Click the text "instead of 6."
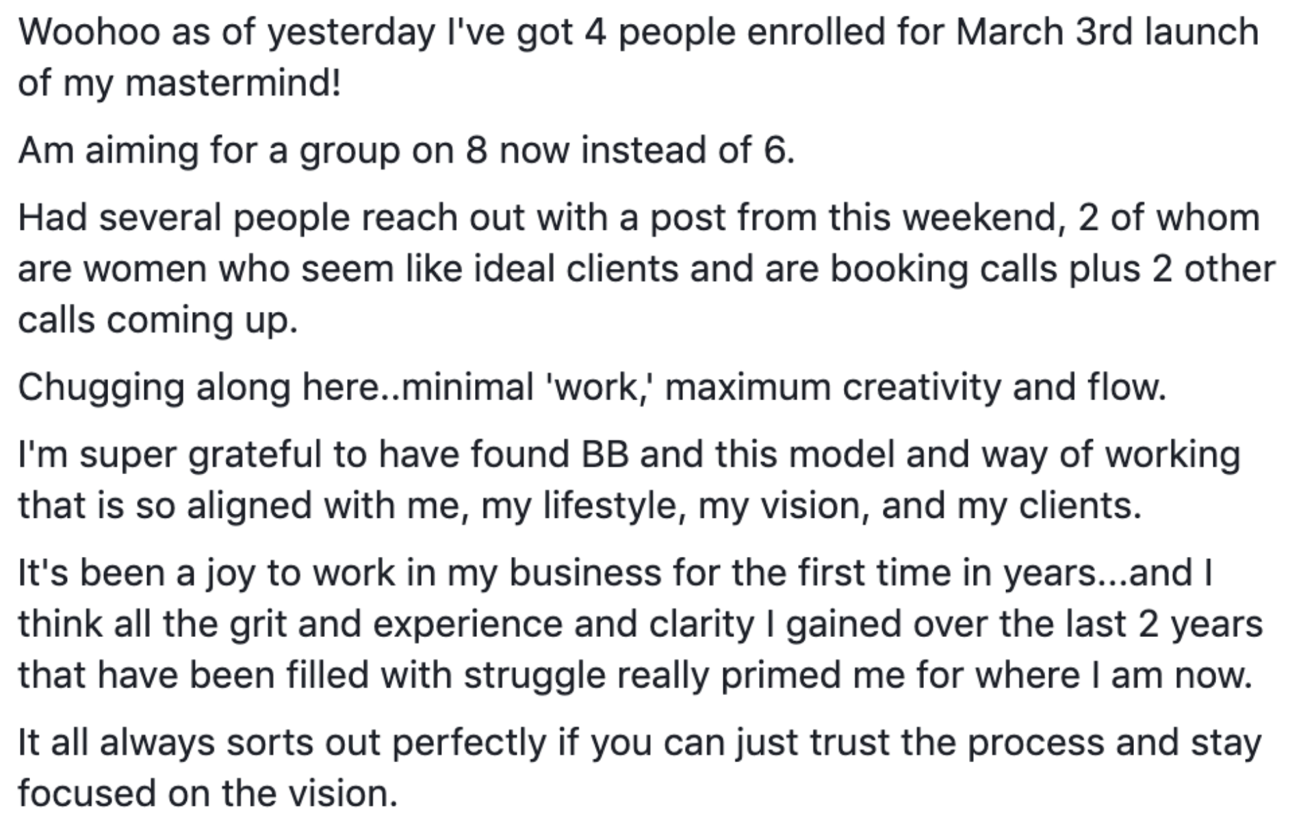This screenshot has width=1314, height=821. (x=688, y=150)
